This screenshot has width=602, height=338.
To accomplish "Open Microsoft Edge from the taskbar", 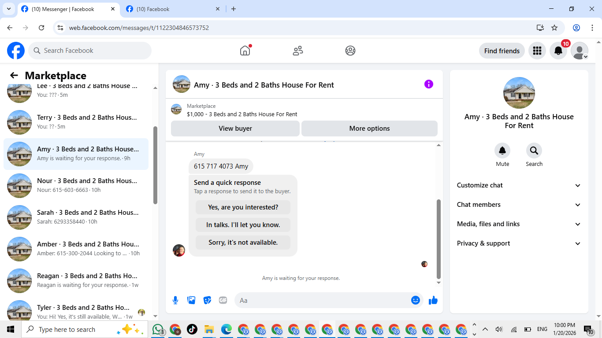I will 226,329.
